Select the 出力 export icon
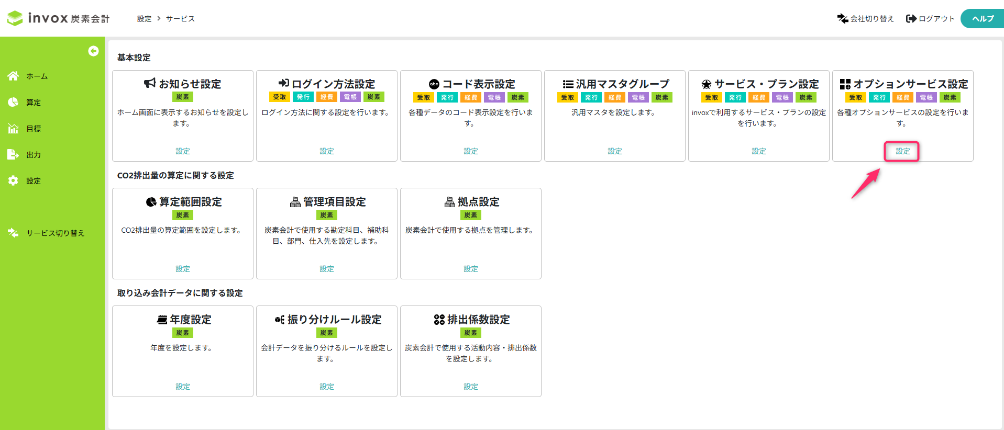The image size is (1004, 430). click(13, 154)
